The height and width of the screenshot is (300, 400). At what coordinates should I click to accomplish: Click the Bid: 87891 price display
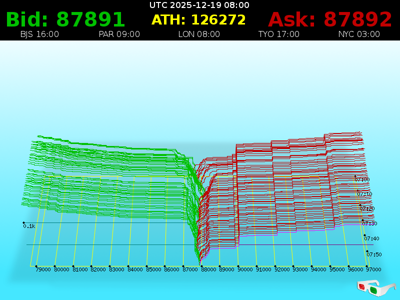65,19
